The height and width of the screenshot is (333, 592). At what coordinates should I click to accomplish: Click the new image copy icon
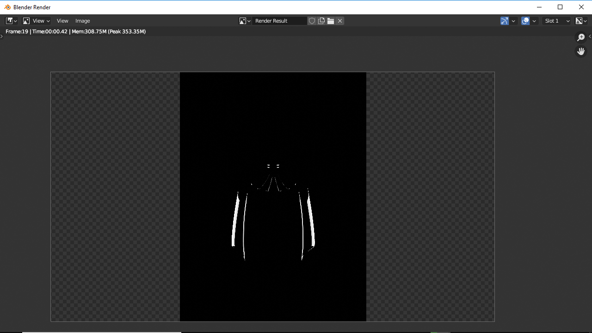coord(321,21)
